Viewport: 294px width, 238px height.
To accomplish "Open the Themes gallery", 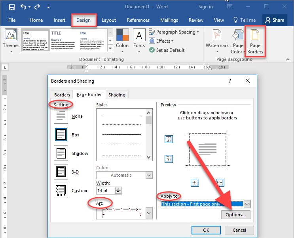I will coord(11,40).
